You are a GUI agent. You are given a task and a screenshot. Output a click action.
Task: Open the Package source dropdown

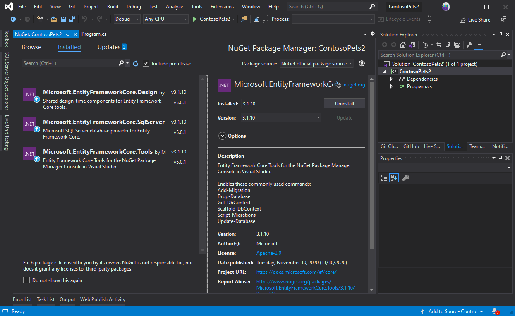(316, 63)
